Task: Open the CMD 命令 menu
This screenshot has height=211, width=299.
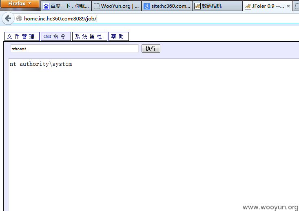Action: click(56, 36)
